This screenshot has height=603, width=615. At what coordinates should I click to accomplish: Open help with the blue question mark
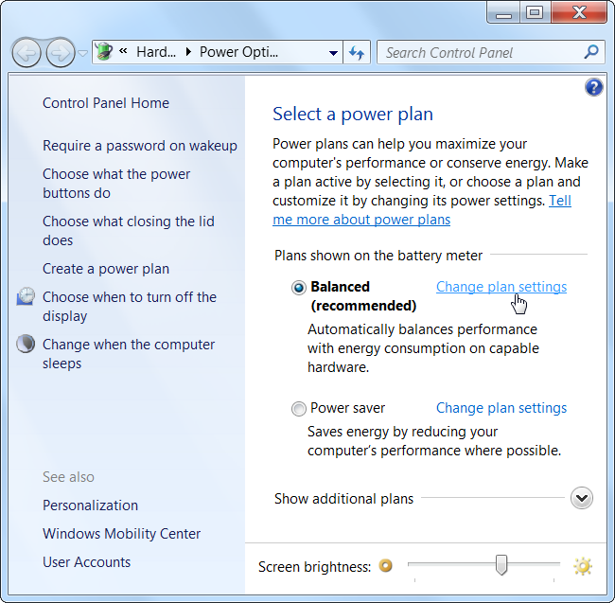[594, 87]
